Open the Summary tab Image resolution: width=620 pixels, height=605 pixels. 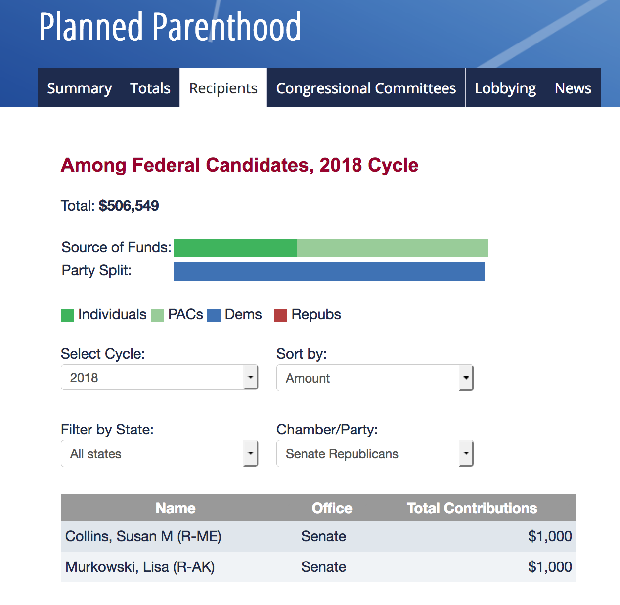[x=79, y=88]
